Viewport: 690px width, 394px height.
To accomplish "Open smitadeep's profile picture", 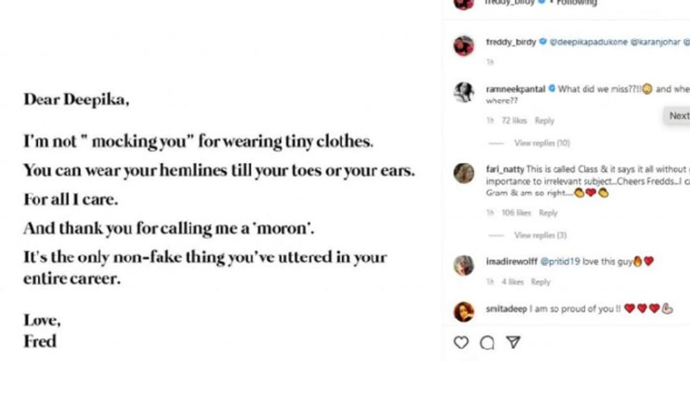I will pyautogui.click(x=464, y=312).
